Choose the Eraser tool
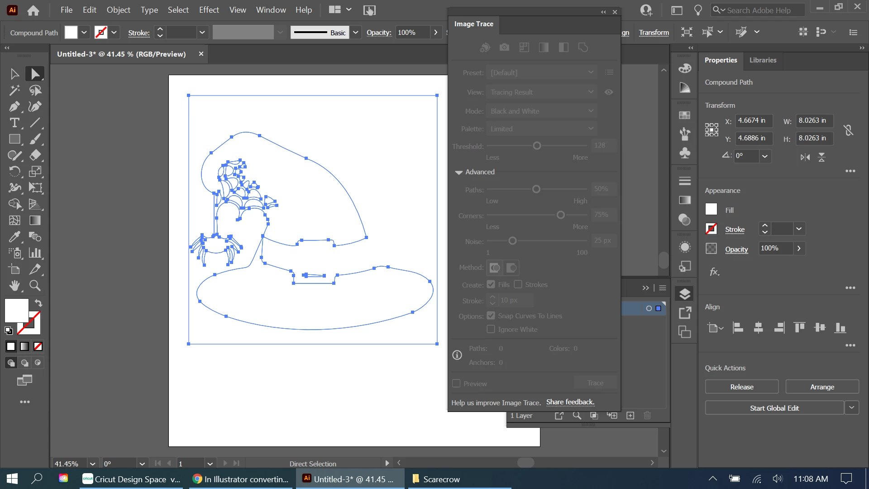869x489 pixels. [x=35, y=155]
